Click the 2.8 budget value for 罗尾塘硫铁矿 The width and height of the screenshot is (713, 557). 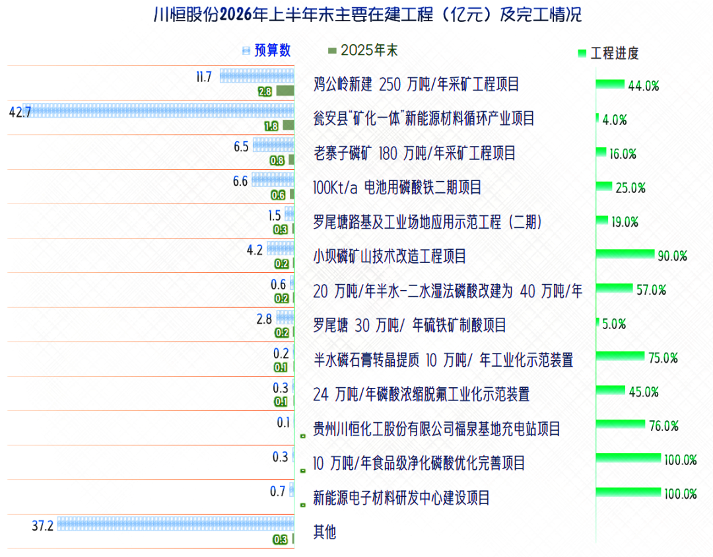(x=264, y=319)
